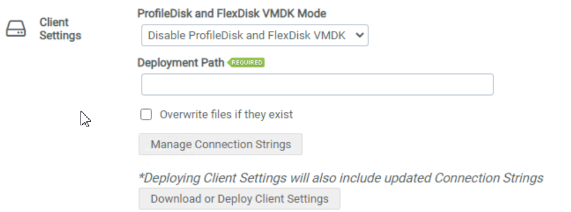
Task: Click the word "Client" next to the drive icon
Action: (x=54, y=22)
